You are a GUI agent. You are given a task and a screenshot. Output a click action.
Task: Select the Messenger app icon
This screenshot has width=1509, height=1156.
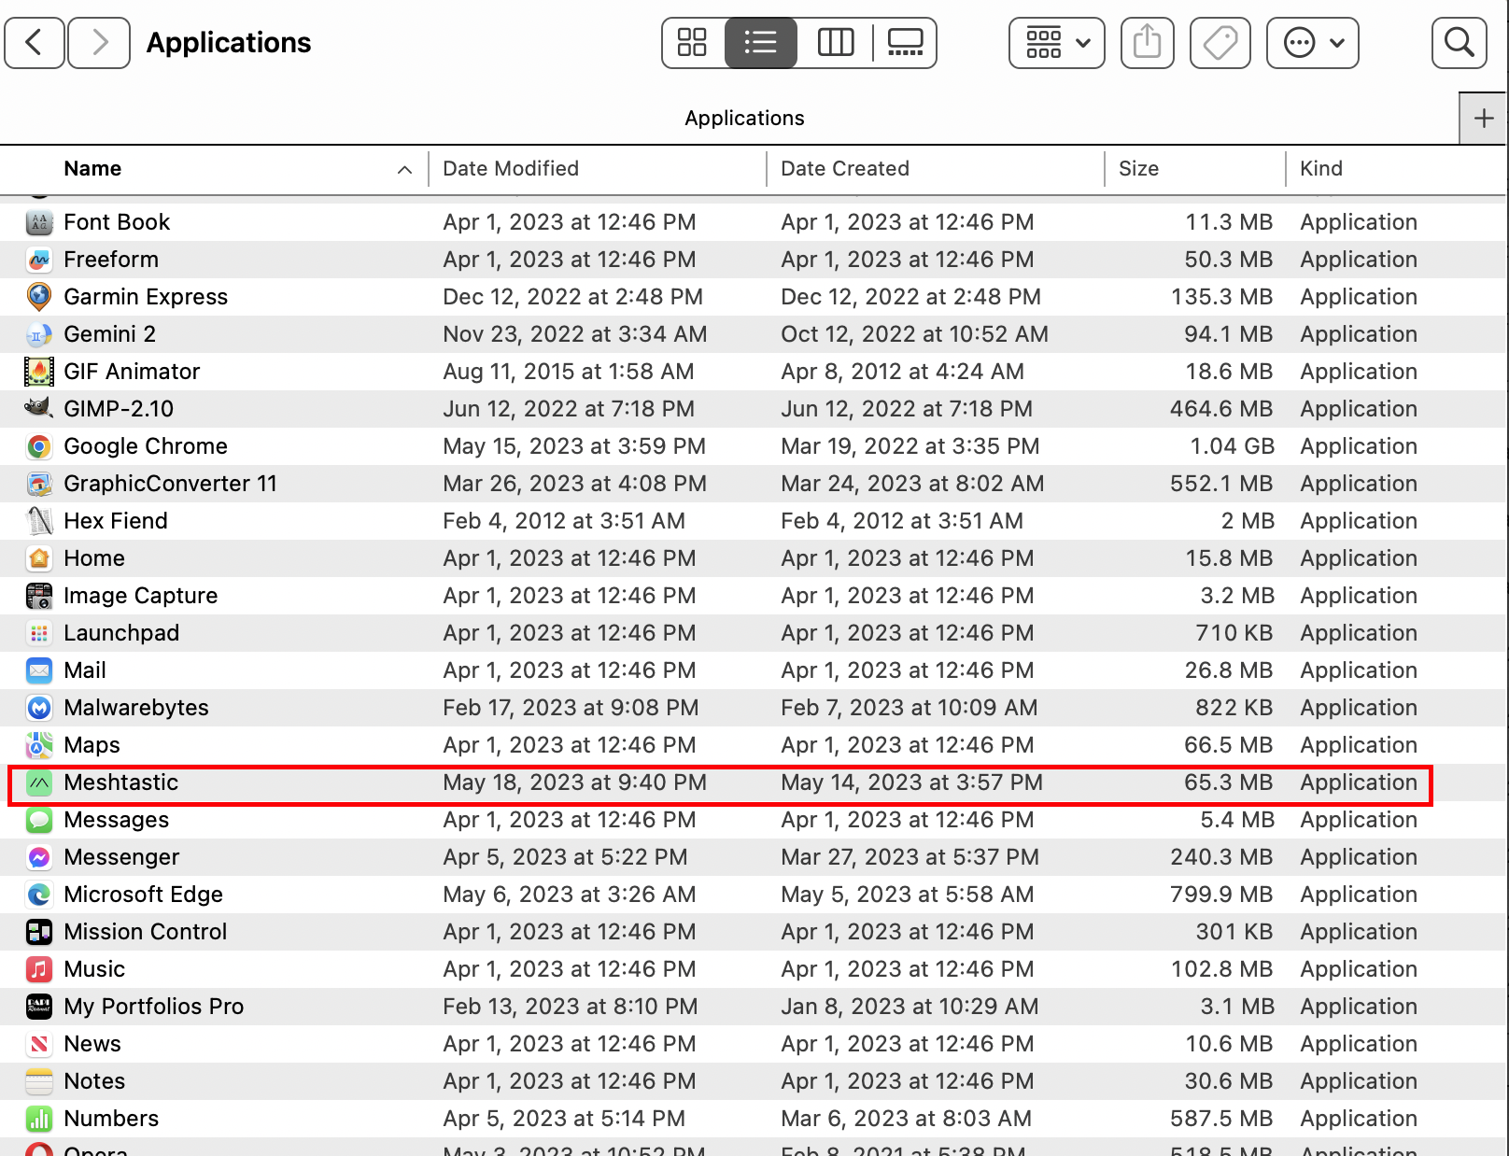coord(39,857)
